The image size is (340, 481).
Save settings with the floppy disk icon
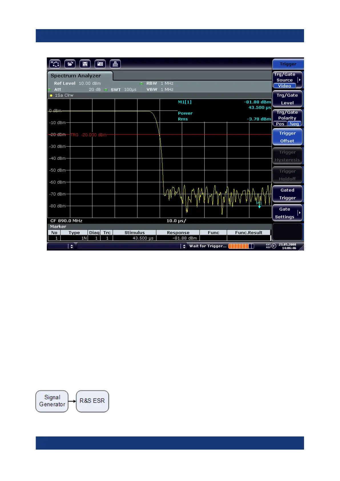click(x=85, y=64)
